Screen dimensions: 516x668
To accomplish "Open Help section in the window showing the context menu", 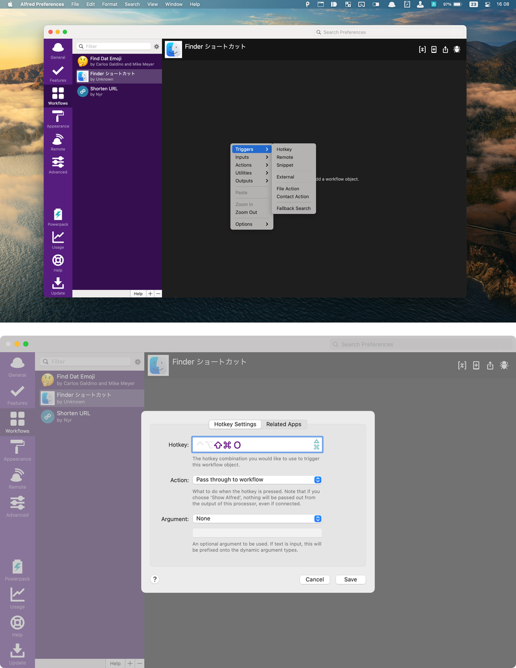I will tap(58, 263).
